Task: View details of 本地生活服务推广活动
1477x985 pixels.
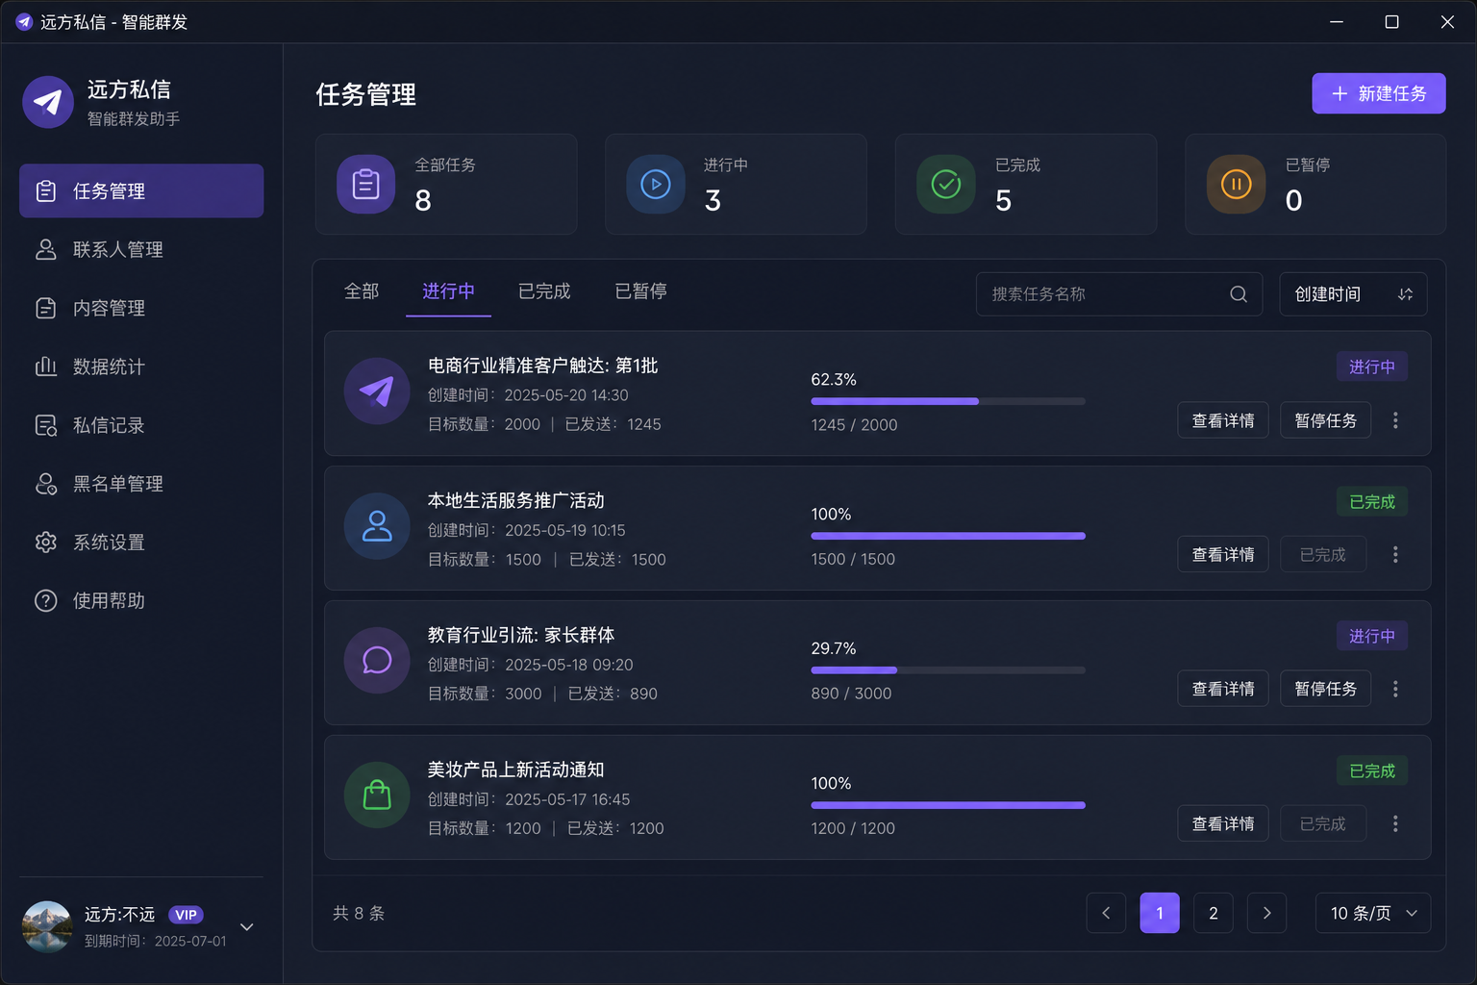Action: [x=1223, y=555]
